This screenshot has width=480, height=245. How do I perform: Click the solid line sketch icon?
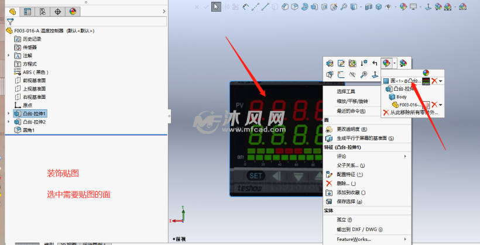point(265,6)
